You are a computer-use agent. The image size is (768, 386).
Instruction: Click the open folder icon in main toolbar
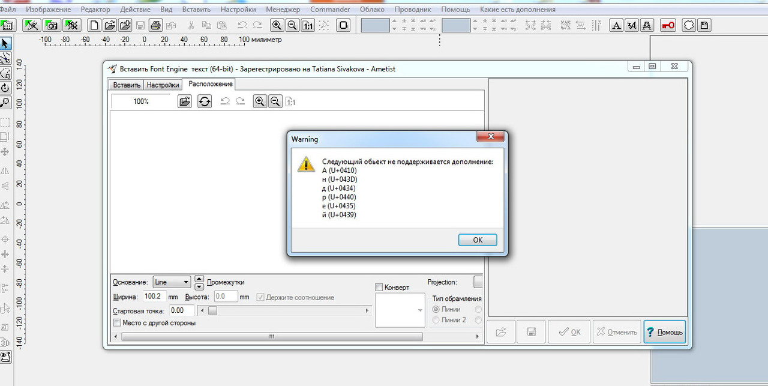point(109,25)
